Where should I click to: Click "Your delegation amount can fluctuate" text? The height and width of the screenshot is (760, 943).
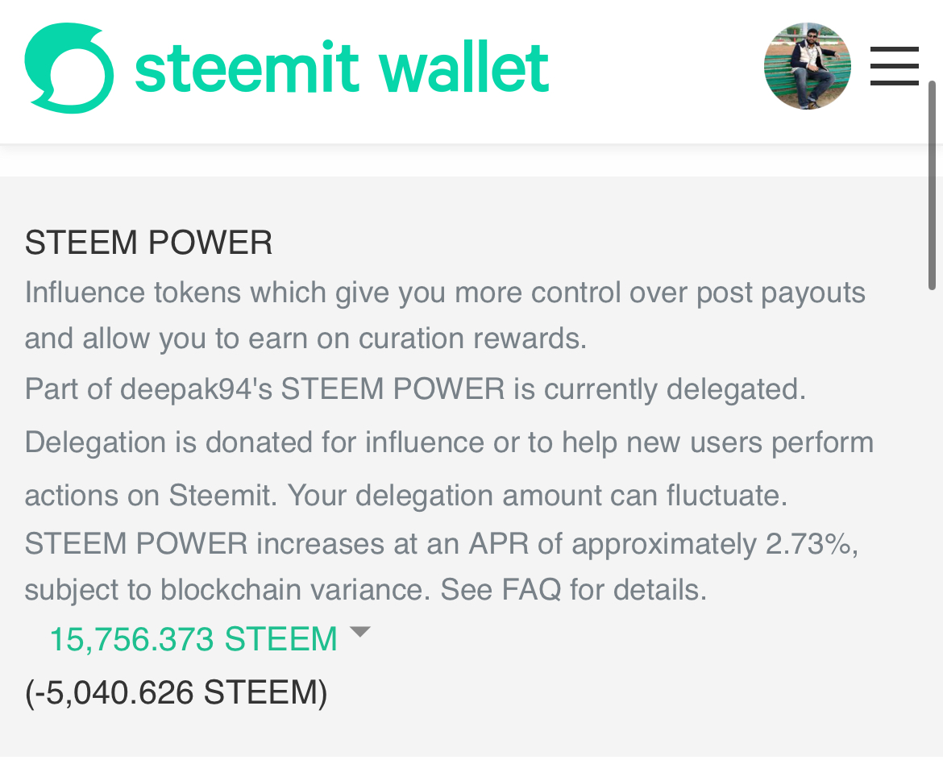[537, 495]
